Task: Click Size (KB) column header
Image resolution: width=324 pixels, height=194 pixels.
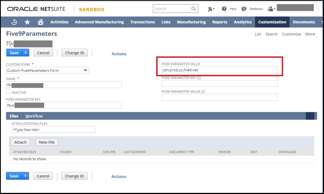Action: (x=109, y=152)
